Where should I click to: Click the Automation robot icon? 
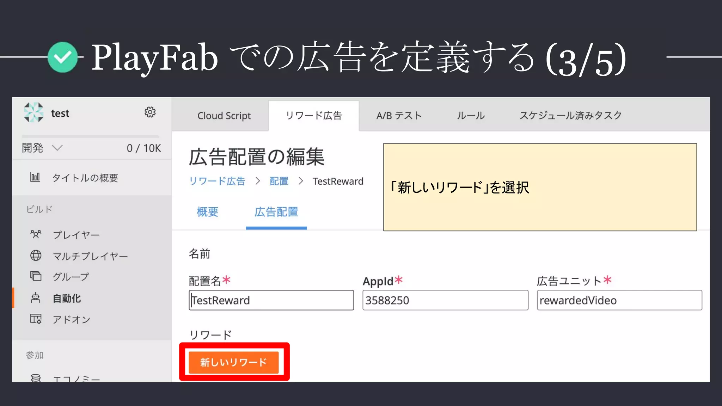coord(36,298)
